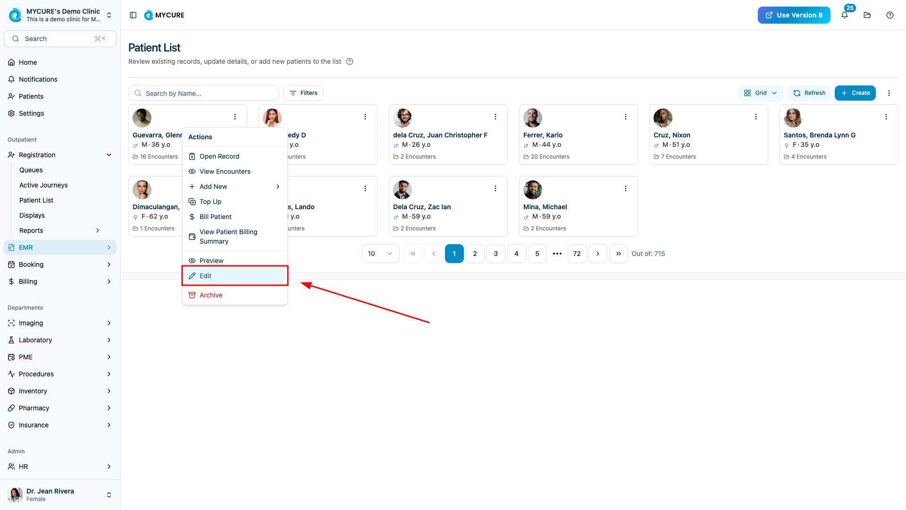Screen dimensions: 906x510
Task: Open rows-per-page dropdown showing 10
Action: pyautogui.click(x=380, y=254)
